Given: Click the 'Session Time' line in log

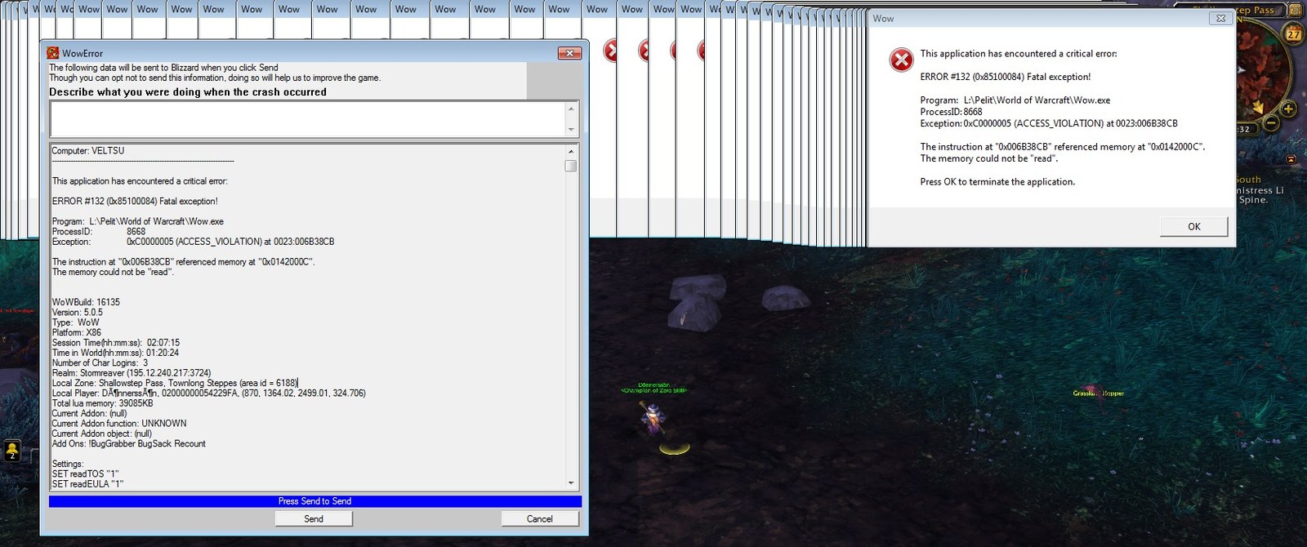Looking at the screenshot, I should click(x=116, y=343).
